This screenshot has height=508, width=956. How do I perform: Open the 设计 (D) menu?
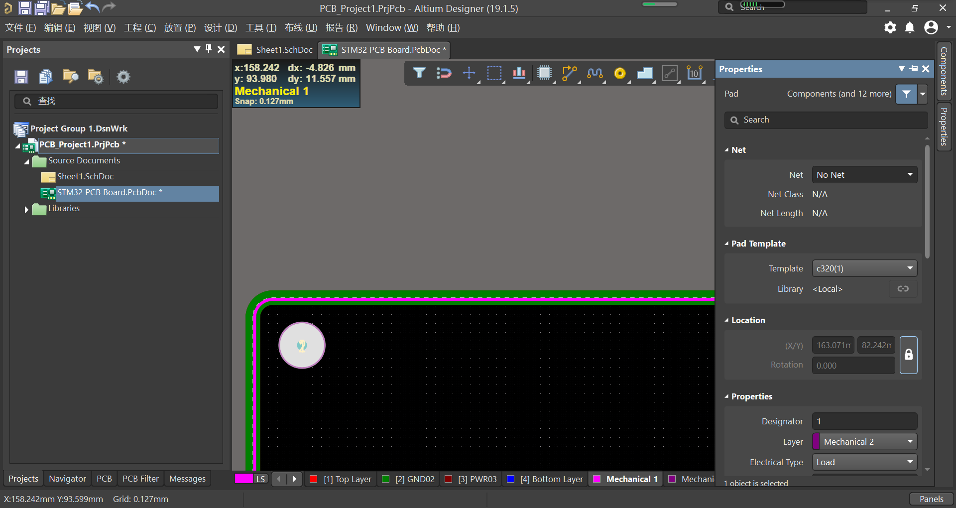(x=221, y=28)
